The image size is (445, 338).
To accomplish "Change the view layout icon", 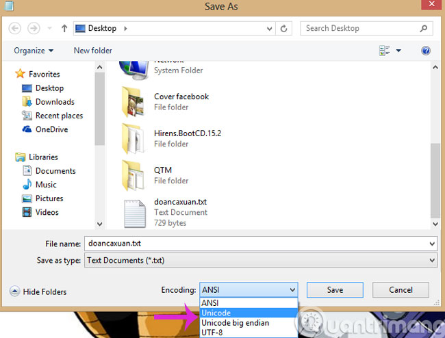I will (385, 51).
